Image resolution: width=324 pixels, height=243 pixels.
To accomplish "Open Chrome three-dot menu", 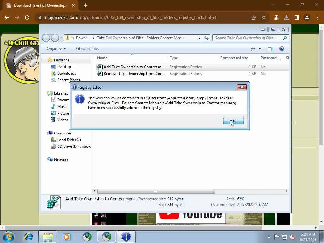I will coord(317,18).
